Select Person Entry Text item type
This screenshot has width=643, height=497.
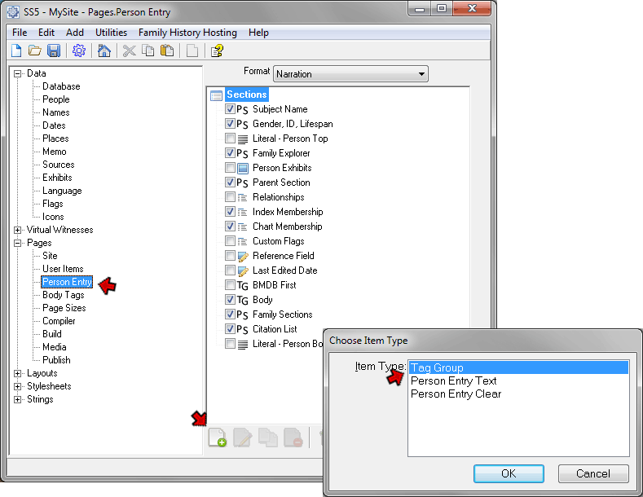pos(453,380)
